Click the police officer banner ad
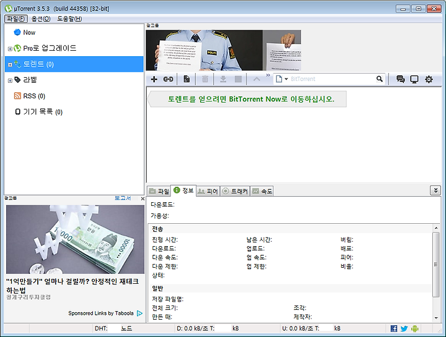Screen dimensions: 446x337 [x=223, y=50]
